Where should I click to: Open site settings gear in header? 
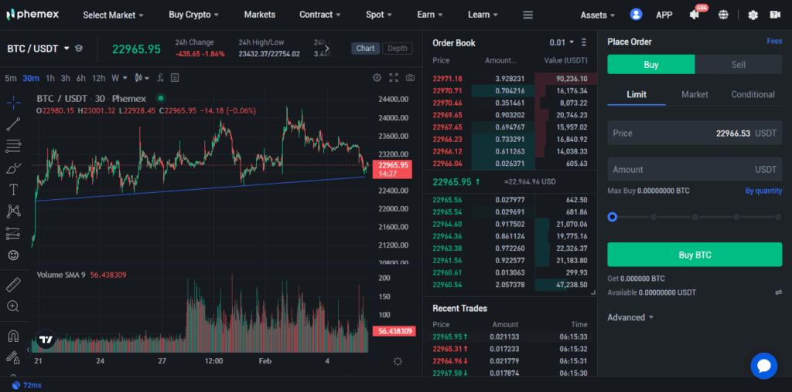coord(753,15)
